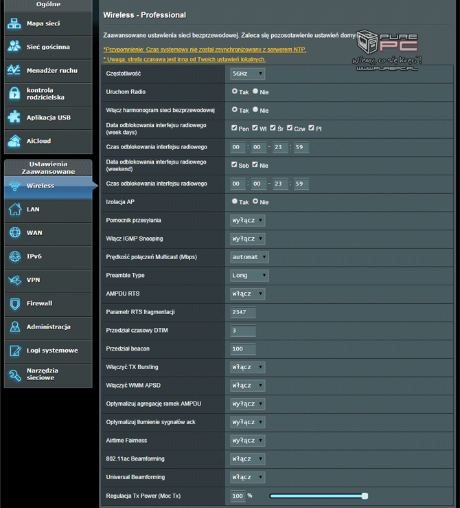Viewport: 460px width, 508px height.
Task: Uncheck the Śr weekday checkbox
Action: (273, 128)
